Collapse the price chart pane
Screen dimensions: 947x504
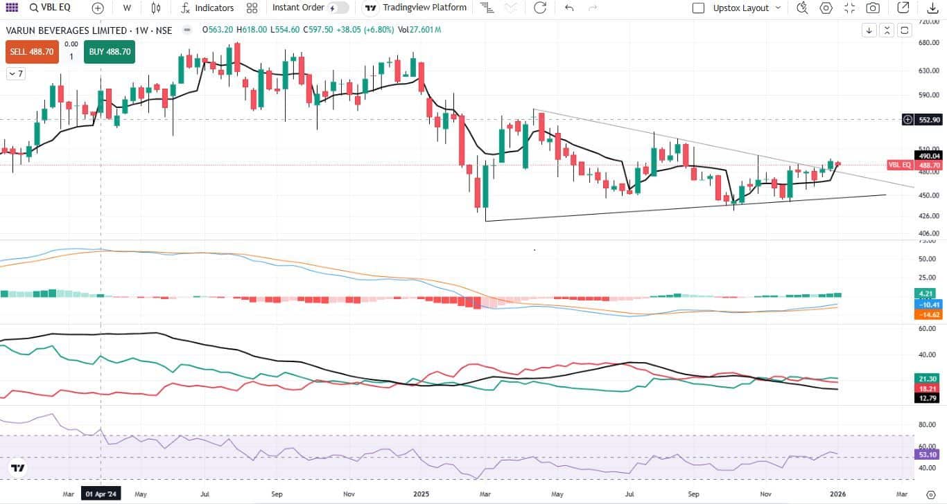pos(887,30)
